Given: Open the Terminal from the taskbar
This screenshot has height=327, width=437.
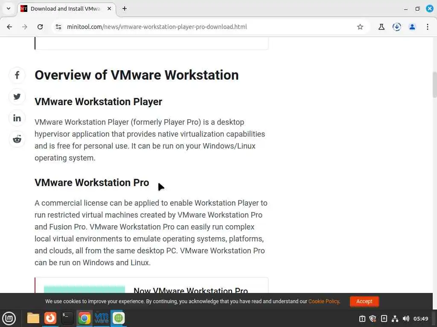Looking at the screenshot, I should 67,318.
